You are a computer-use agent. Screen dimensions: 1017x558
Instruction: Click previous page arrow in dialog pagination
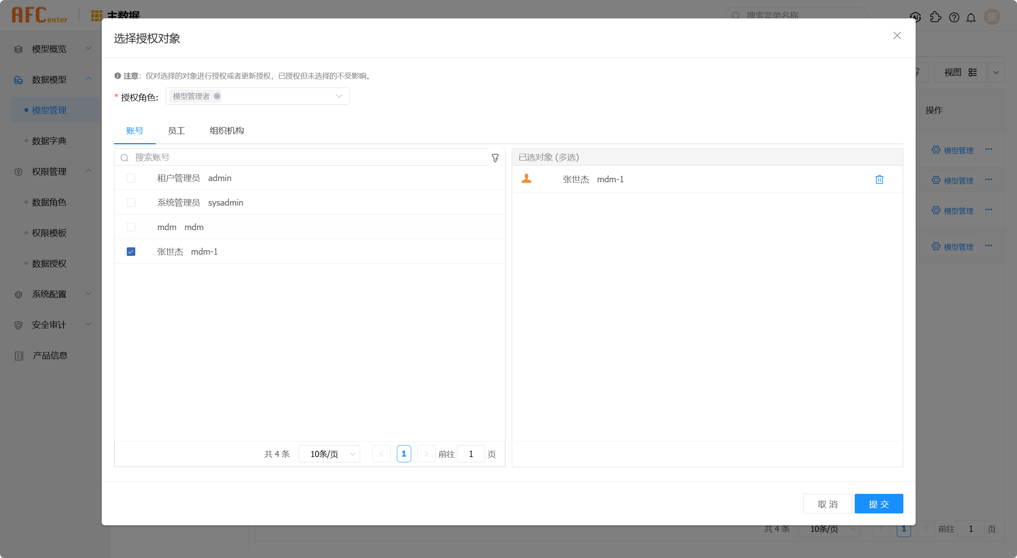coord(381,454)
